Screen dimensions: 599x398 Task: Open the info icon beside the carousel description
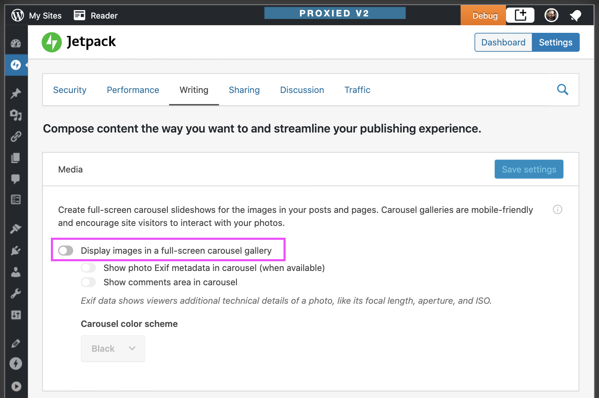(x=557, y=210)
